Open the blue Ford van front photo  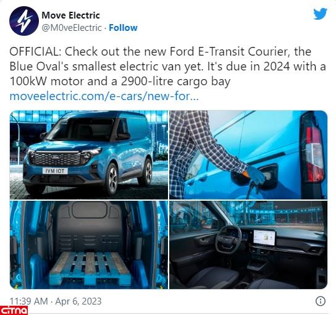(89, 154)
